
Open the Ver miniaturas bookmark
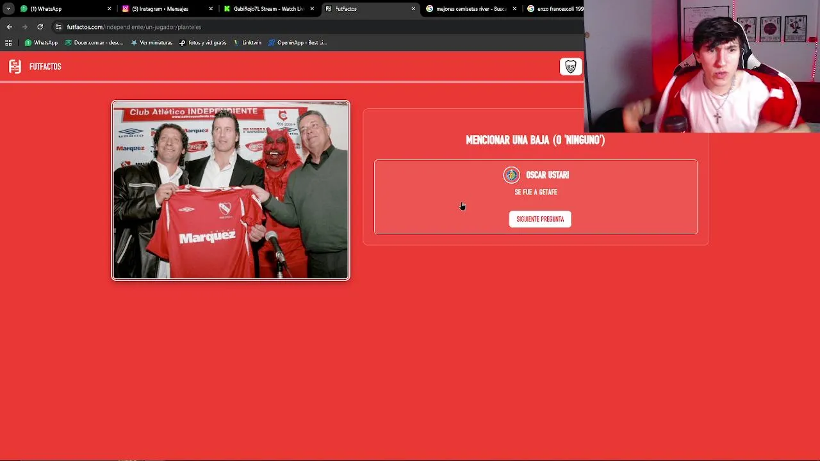coord(151,43)
